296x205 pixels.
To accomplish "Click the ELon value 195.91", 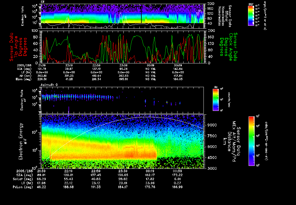I will click(x=123, y=79).
